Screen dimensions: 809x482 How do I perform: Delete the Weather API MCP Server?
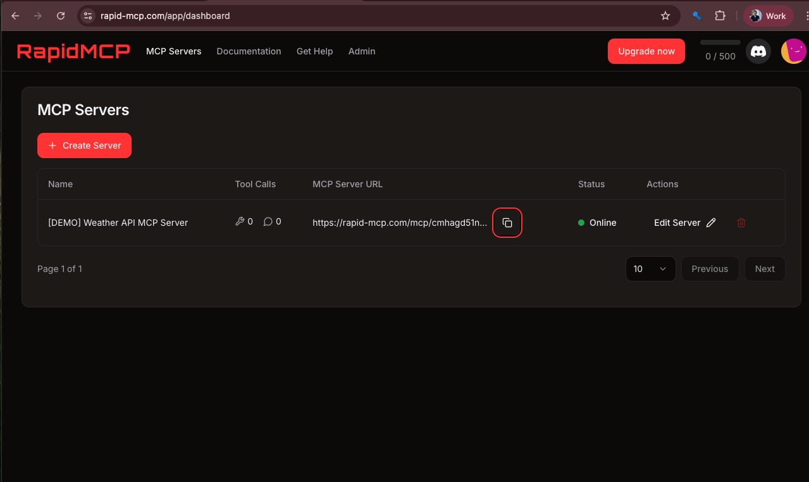click(741, 223)
